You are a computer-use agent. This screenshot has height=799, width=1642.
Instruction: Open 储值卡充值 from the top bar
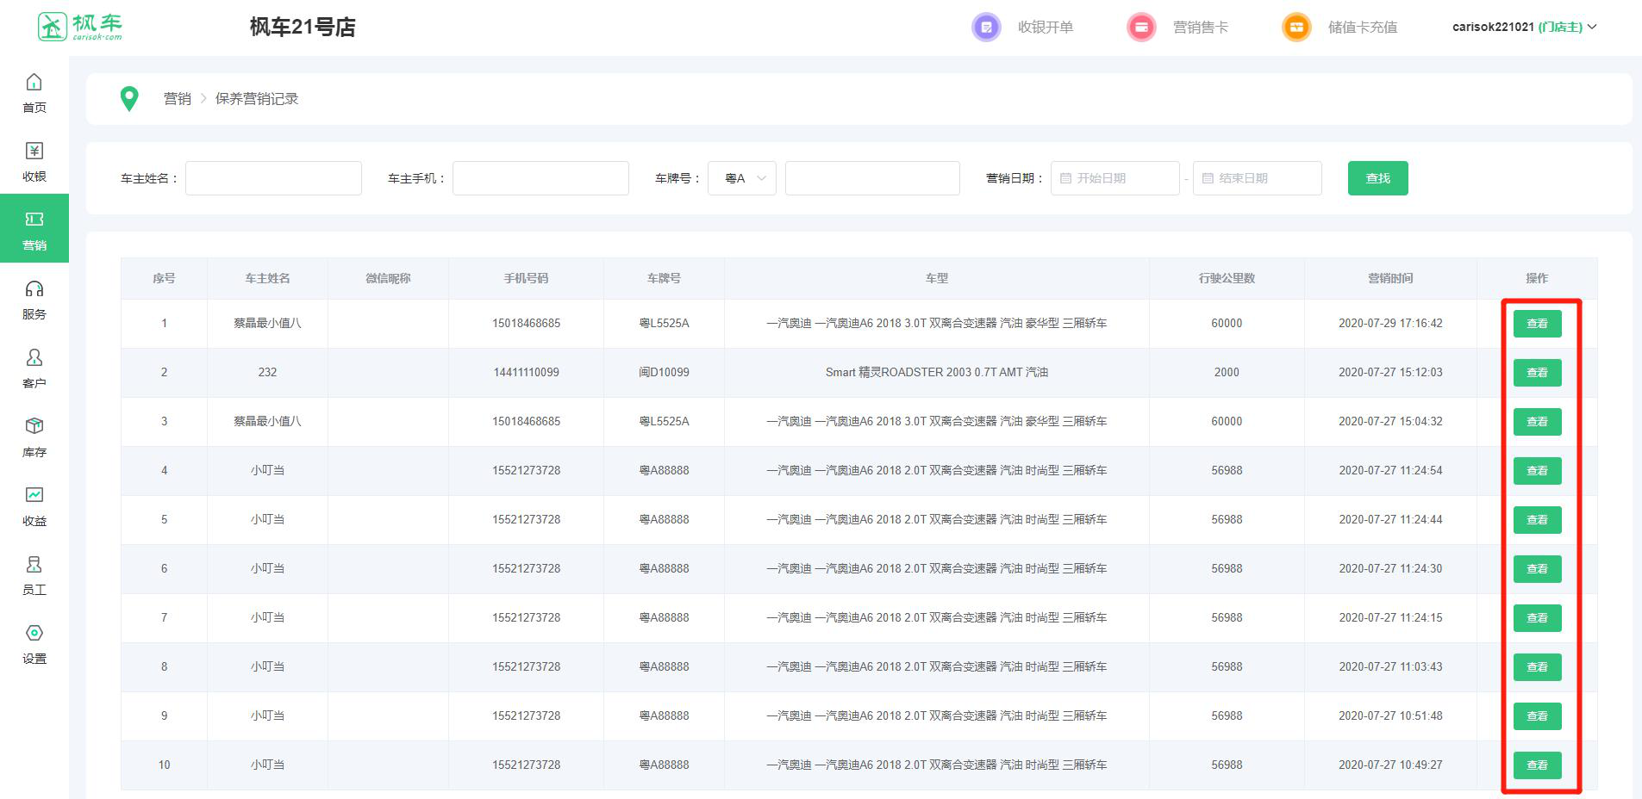[x=1363, y=28]
